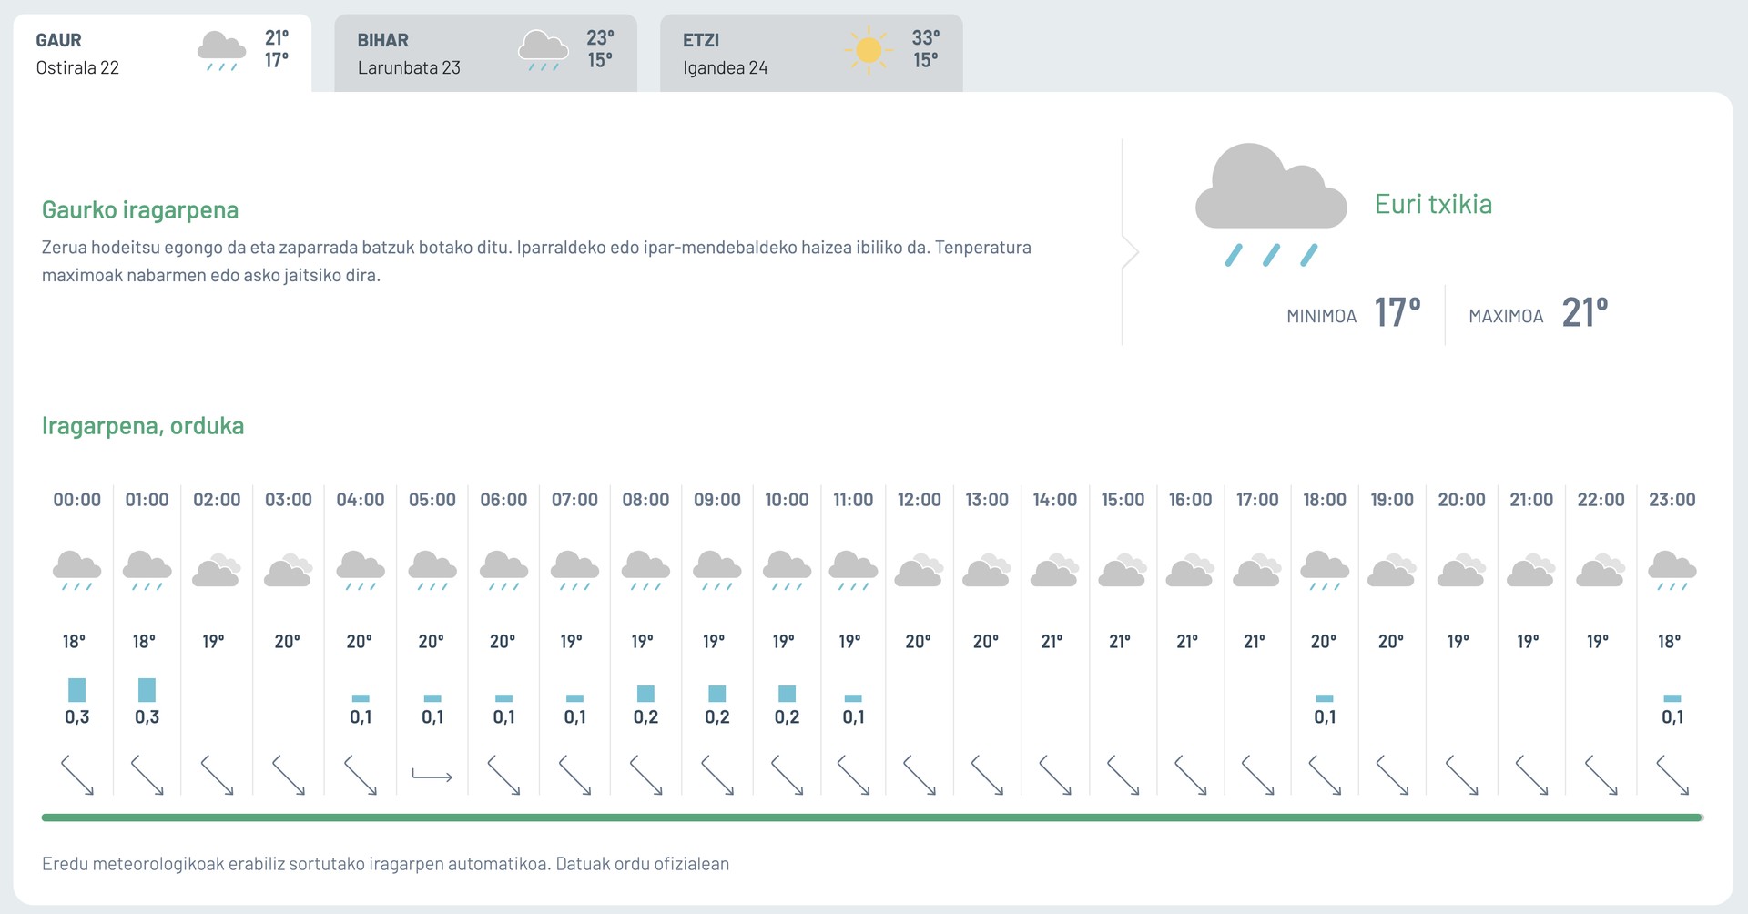Click the 05:00 east-pointing wind arrow

click(x=432, y=776)
